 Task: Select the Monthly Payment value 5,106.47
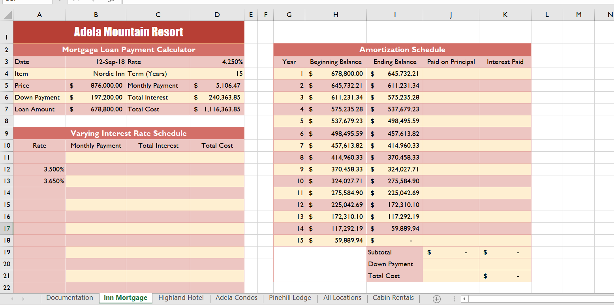point(217,86)
